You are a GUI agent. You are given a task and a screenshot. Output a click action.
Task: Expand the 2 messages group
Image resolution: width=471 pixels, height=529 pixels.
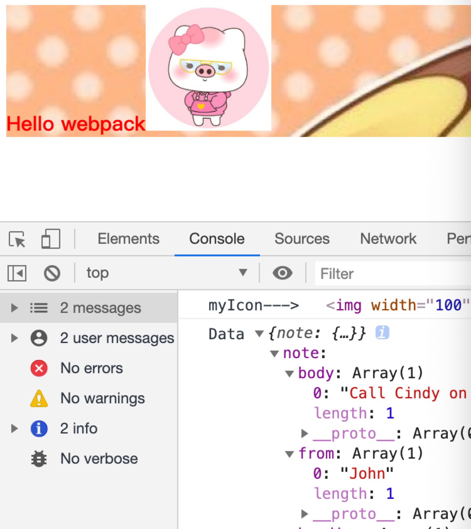point(14,308)
